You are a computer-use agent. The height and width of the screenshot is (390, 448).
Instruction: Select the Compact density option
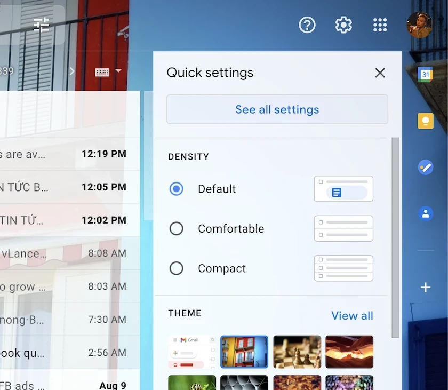tap(177, 268)
